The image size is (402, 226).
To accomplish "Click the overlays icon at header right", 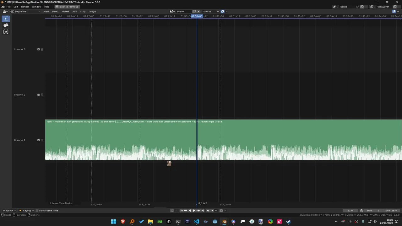I will pyautogui.click(x=394, y=11).
